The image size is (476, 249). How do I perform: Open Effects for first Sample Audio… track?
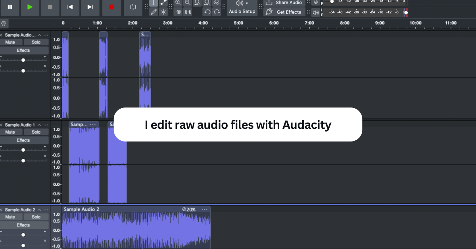pos(23,50)
